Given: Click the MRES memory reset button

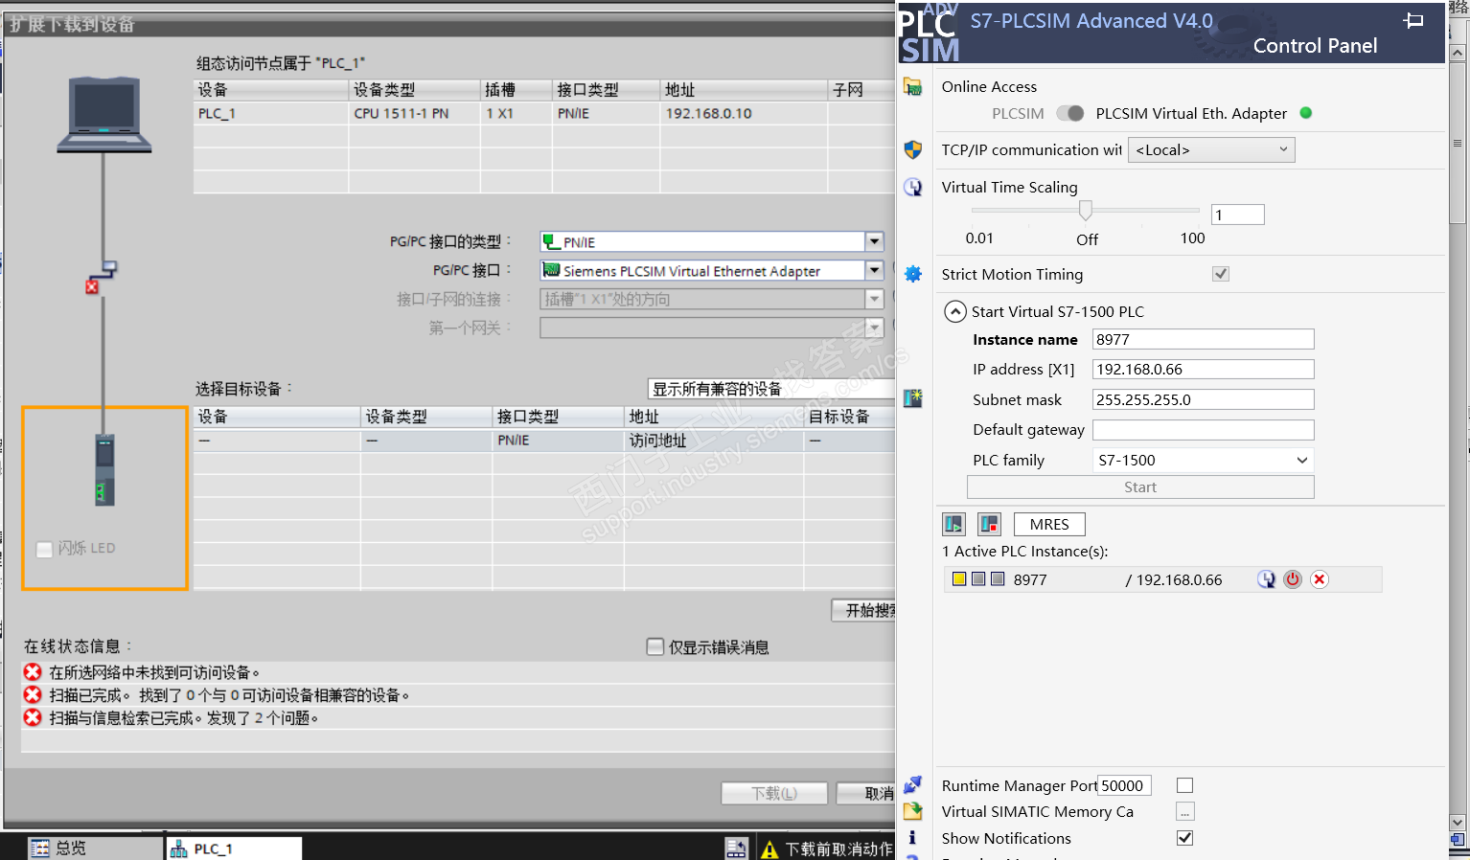Looking at the screenshot, I should point(1049,524).
